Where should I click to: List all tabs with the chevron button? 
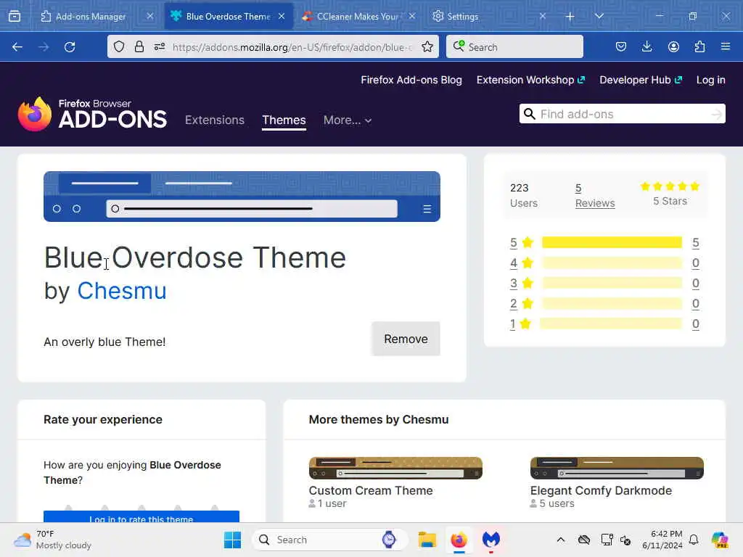pos(599,16)
